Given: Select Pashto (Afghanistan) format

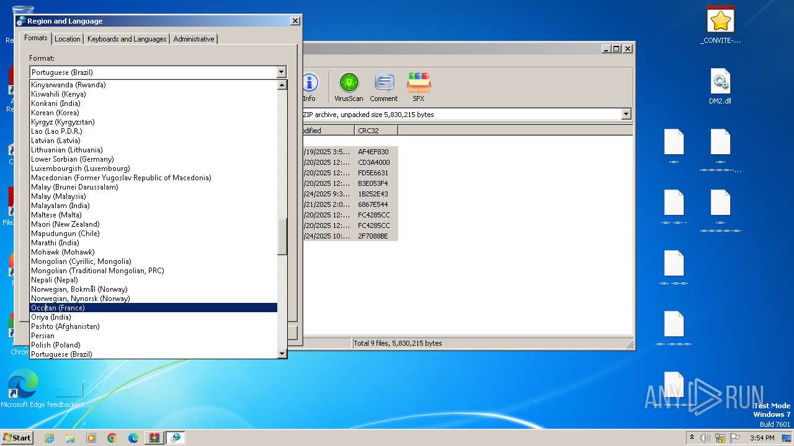Looking at the screenshot, I should pyautogui.click(x=153, y=326).
